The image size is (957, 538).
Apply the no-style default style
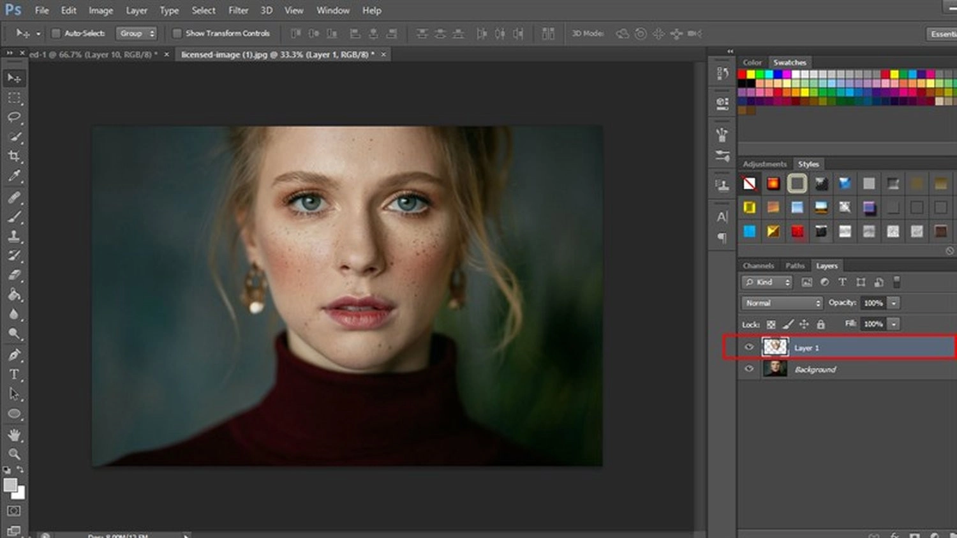click(x=750, y=184)
